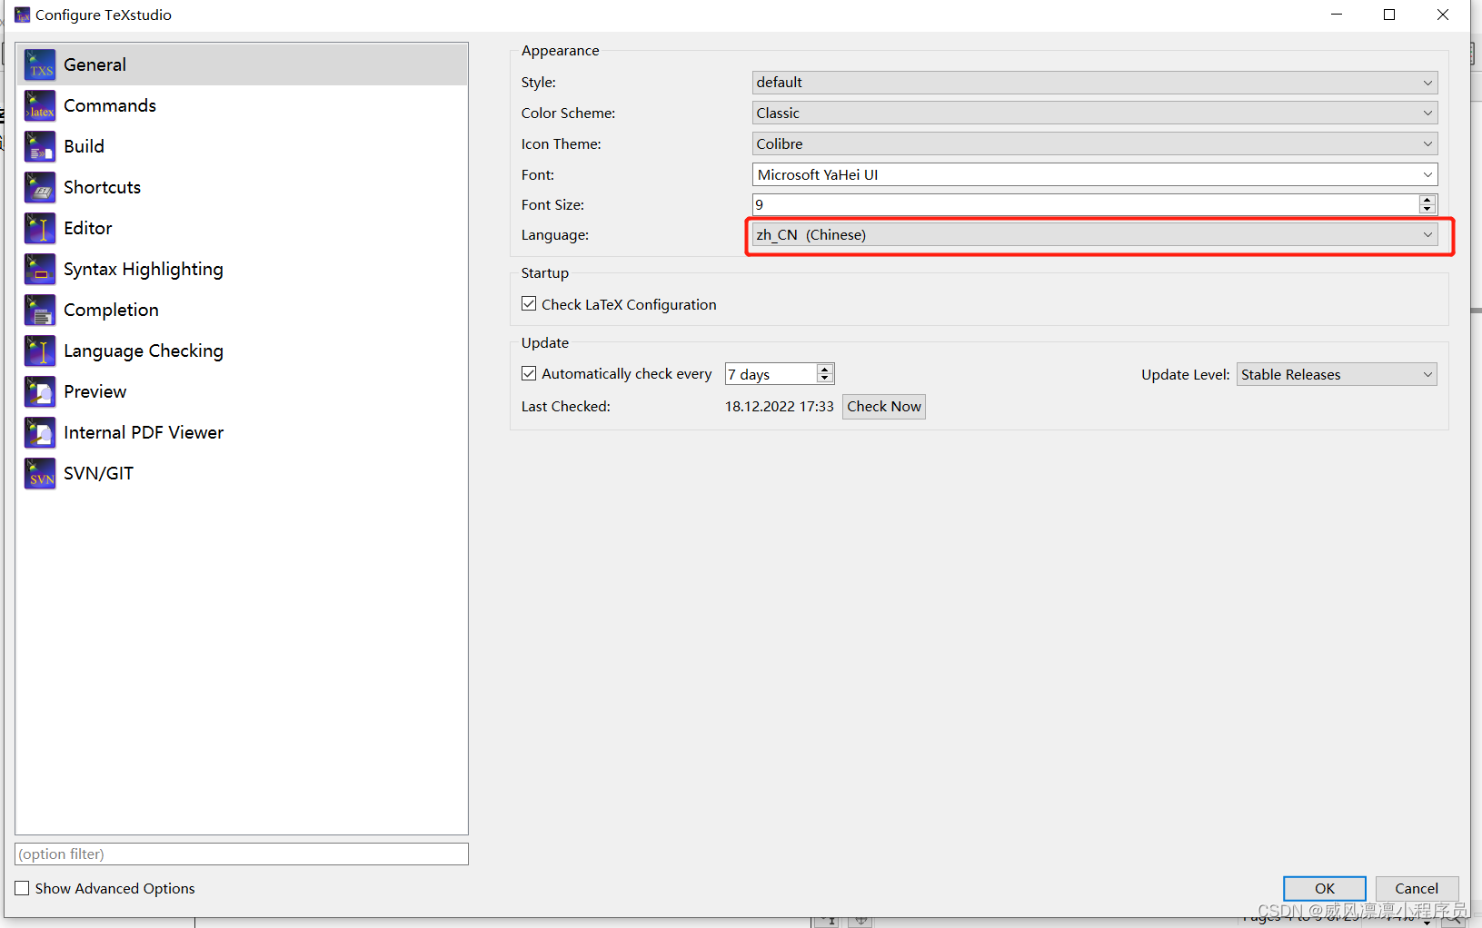Confirm settings with the OK button
The height and width of the screenshot is (928, 1482).
click(x=1324, y=888)
